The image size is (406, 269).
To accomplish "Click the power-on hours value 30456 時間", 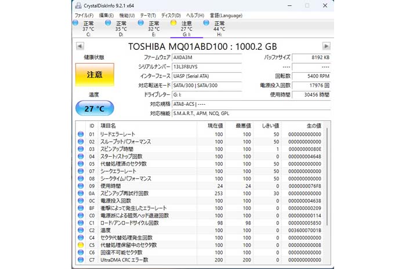I will pos(311,95).
